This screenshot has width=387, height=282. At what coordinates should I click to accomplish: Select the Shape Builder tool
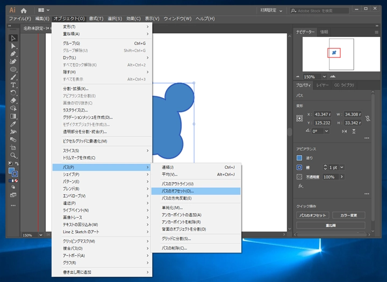(x=13, y=108)
